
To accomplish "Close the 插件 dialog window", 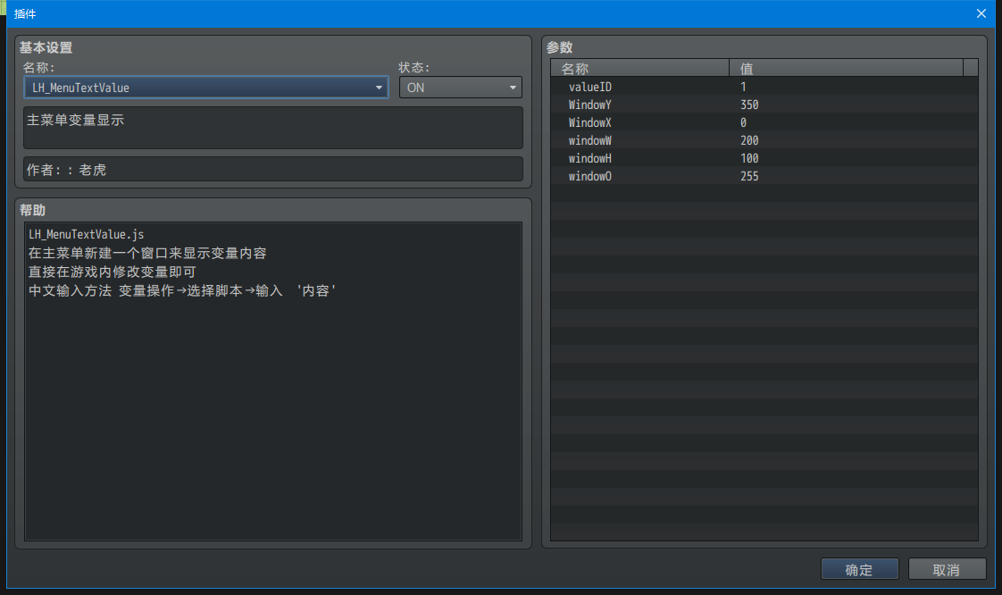I will click(x=981, y=13).
